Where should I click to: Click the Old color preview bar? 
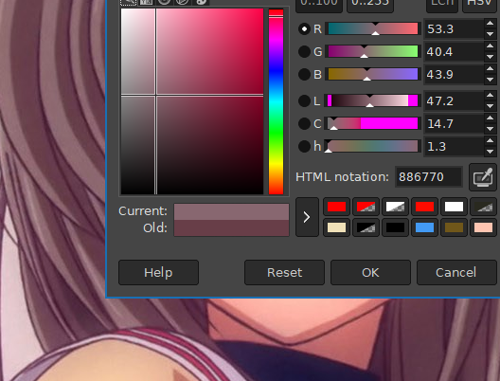(231, 227)
